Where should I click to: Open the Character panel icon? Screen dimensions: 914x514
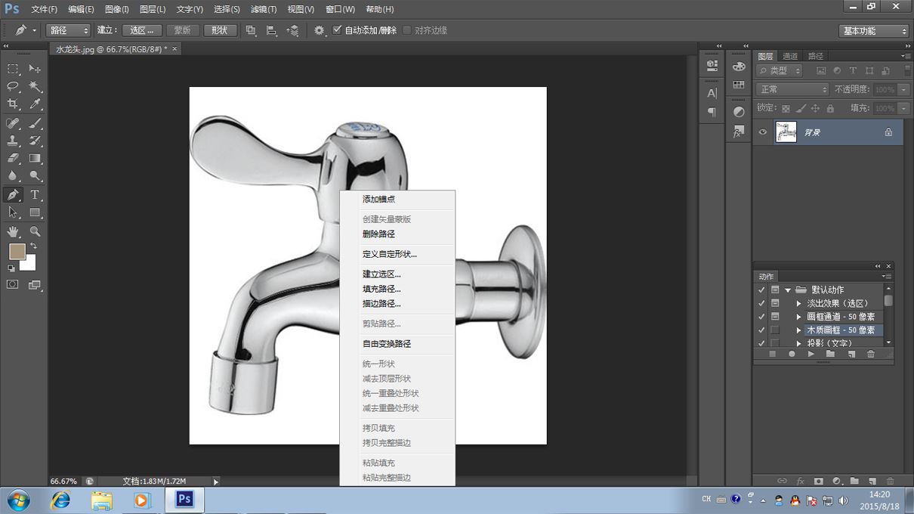pyautogui.click(x=712, y=93)
